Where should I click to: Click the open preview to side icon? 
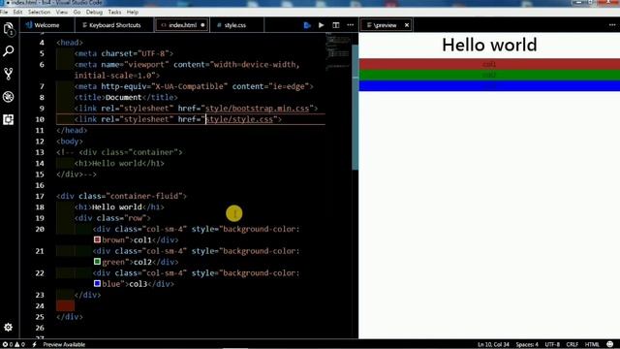(x=307, y=25)
